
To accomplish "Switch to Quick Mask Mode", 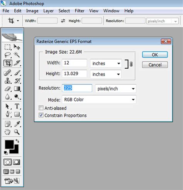I will tap(17, 162).
